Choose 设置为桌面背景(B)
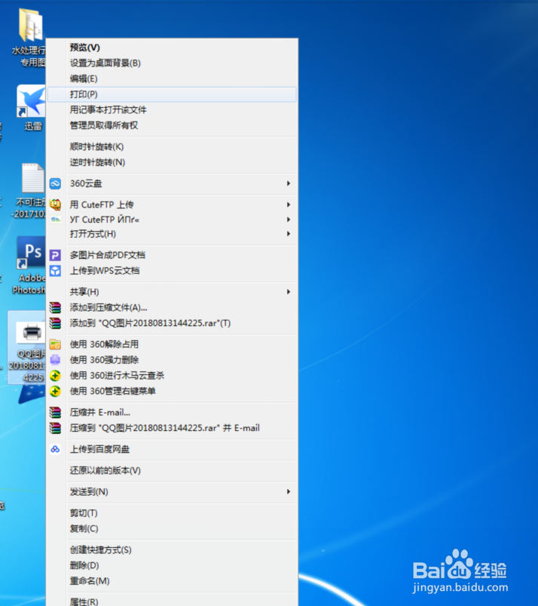Viewport: 538px width, 606px height. tap(172, 63)
